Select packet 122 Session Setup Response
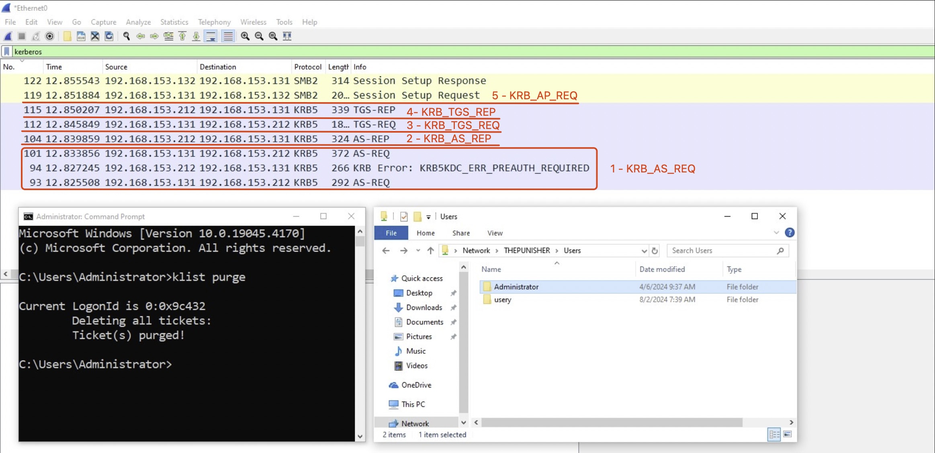This screenshot has width=935, height=453. pyautogui.click(x=467, y=81)
